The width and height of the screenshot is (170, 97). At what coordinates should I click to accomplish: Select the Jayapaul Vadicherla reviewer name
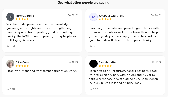[x=111, y=16]
